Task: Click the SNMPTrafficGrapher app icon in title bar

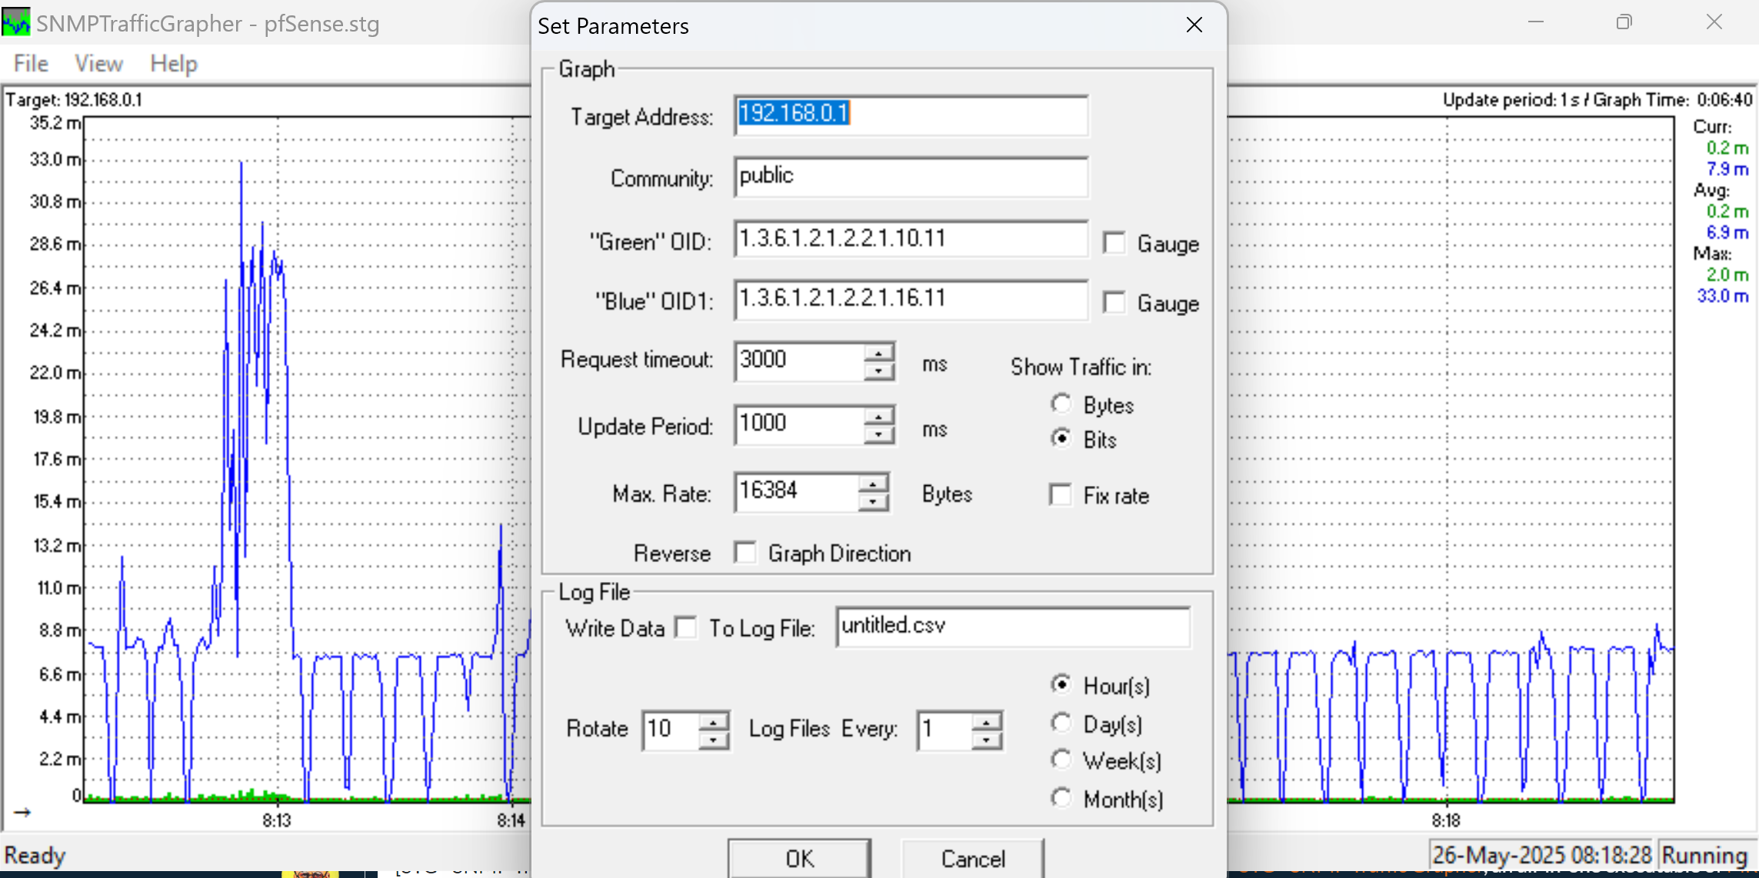Action: 15,23
